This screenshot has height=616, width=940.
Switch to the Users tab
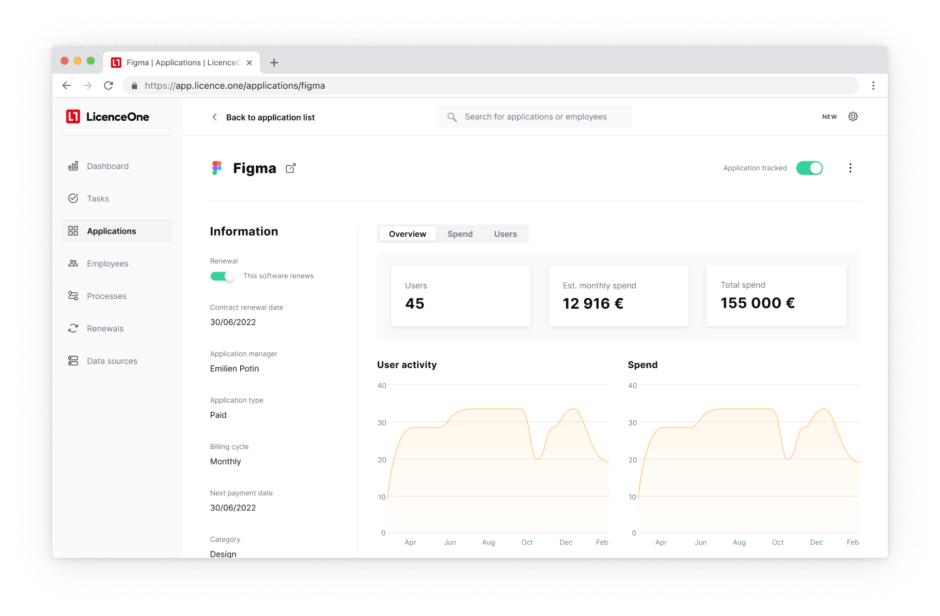click(505, 234)
